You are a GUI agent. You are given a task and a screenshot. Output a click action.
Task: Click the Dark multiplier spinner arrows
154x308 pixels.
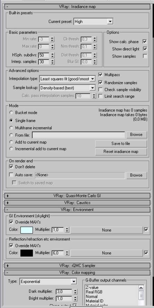[75, 292]
